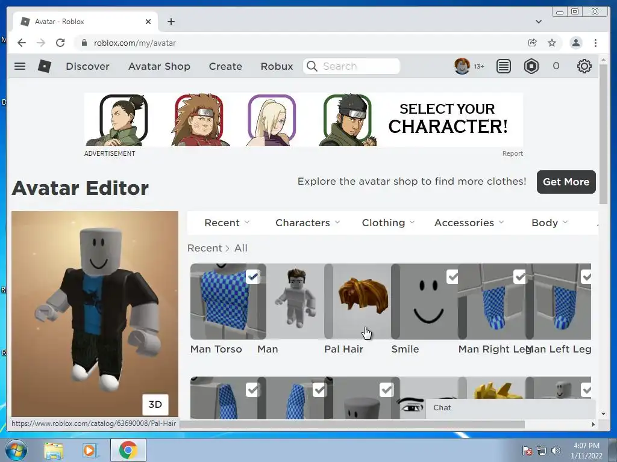Open a new browser tab
The width and height of the screenshot is (617, 462).
click(x=171, y=22)
